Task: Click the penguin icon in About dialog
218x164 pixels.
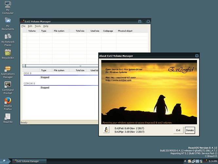Action: pyautogui.click(x=106, y=130)
